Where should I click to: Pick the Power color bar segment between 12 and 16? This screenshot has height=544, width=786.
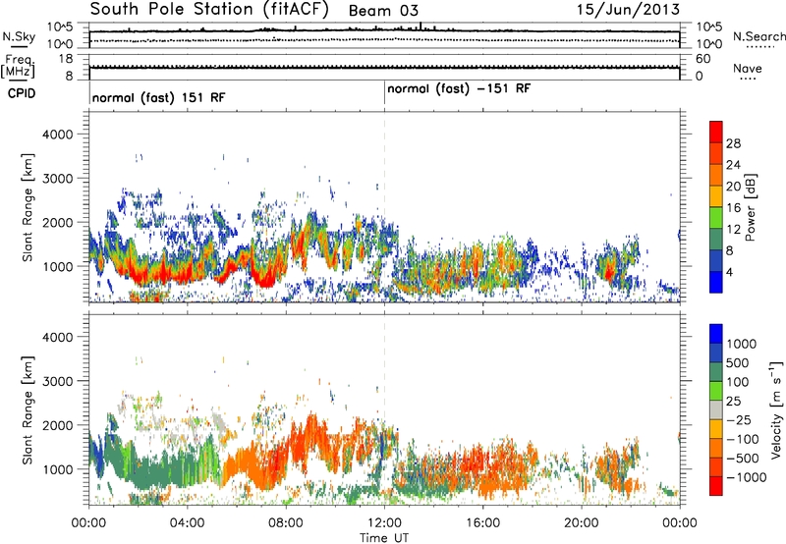(716, 218)
